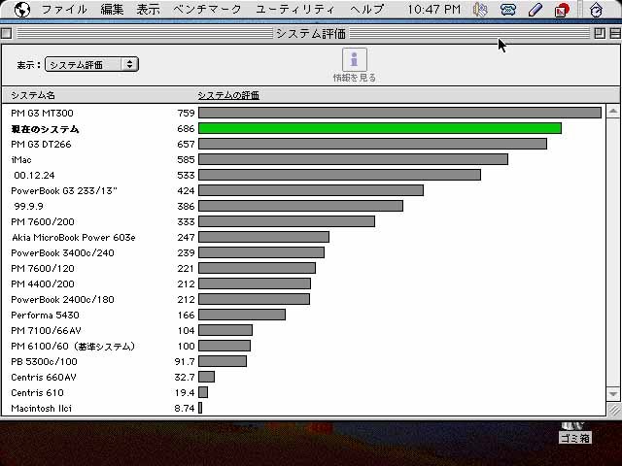
Task: Click the window close box
Action: coord(7,33)
